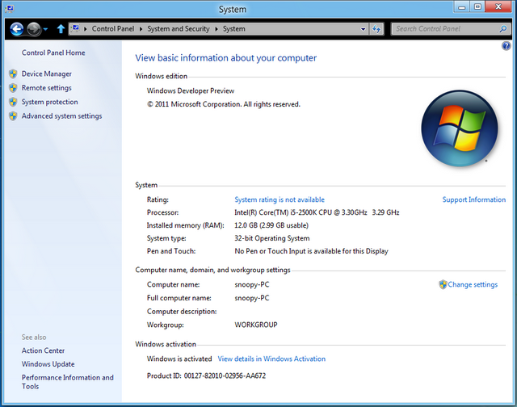Image resolution: width=517 pixels, height=407 pixels.
Task: Click the No Pen or Touch Input text
Action: coord(311,251)
